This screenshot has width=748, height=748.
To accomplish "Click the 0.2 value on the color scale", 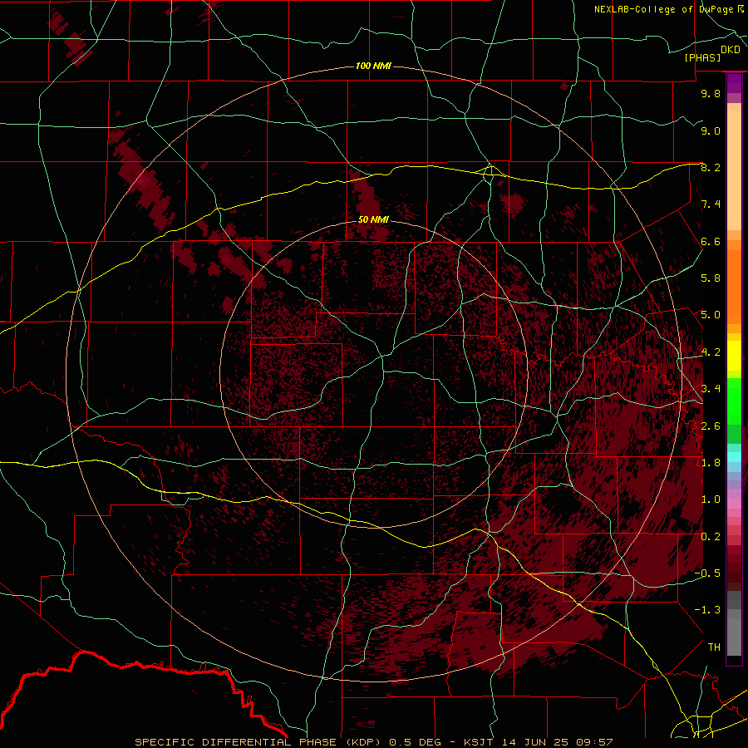I will (711, 537).
